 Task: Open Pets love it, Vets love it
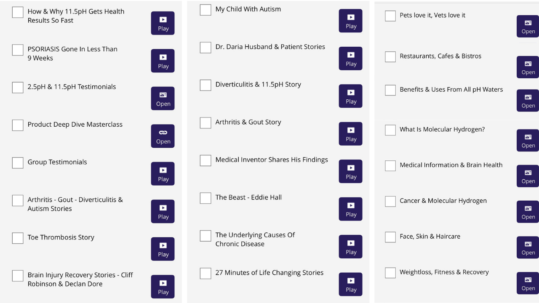pyautogui.click(x=528, y=26)
